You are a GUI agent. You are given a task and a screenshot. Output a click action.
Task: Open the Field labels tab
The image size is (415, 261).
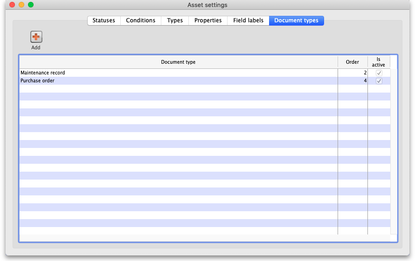click(x=248, y=20)
